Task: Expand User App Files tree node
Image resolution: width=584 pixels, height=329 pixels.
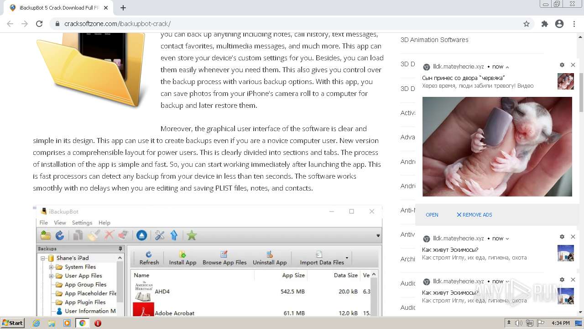Action: point(52,276)
